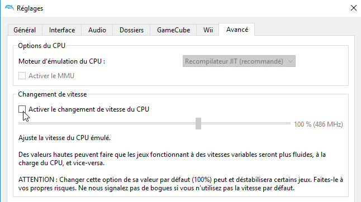Click the slider track right of handle
Image resolution: width=361 pixels, height=202 pixels.
246,123
